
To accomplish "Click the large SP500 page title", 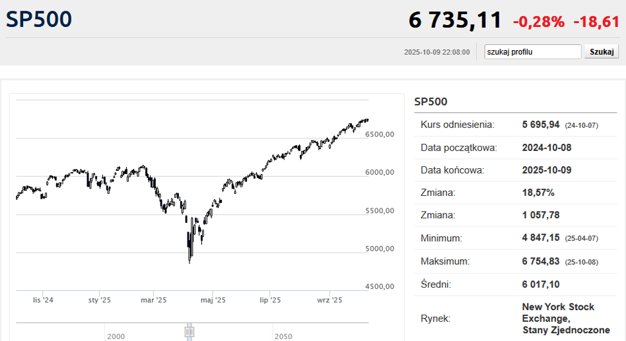I will 39,20.
